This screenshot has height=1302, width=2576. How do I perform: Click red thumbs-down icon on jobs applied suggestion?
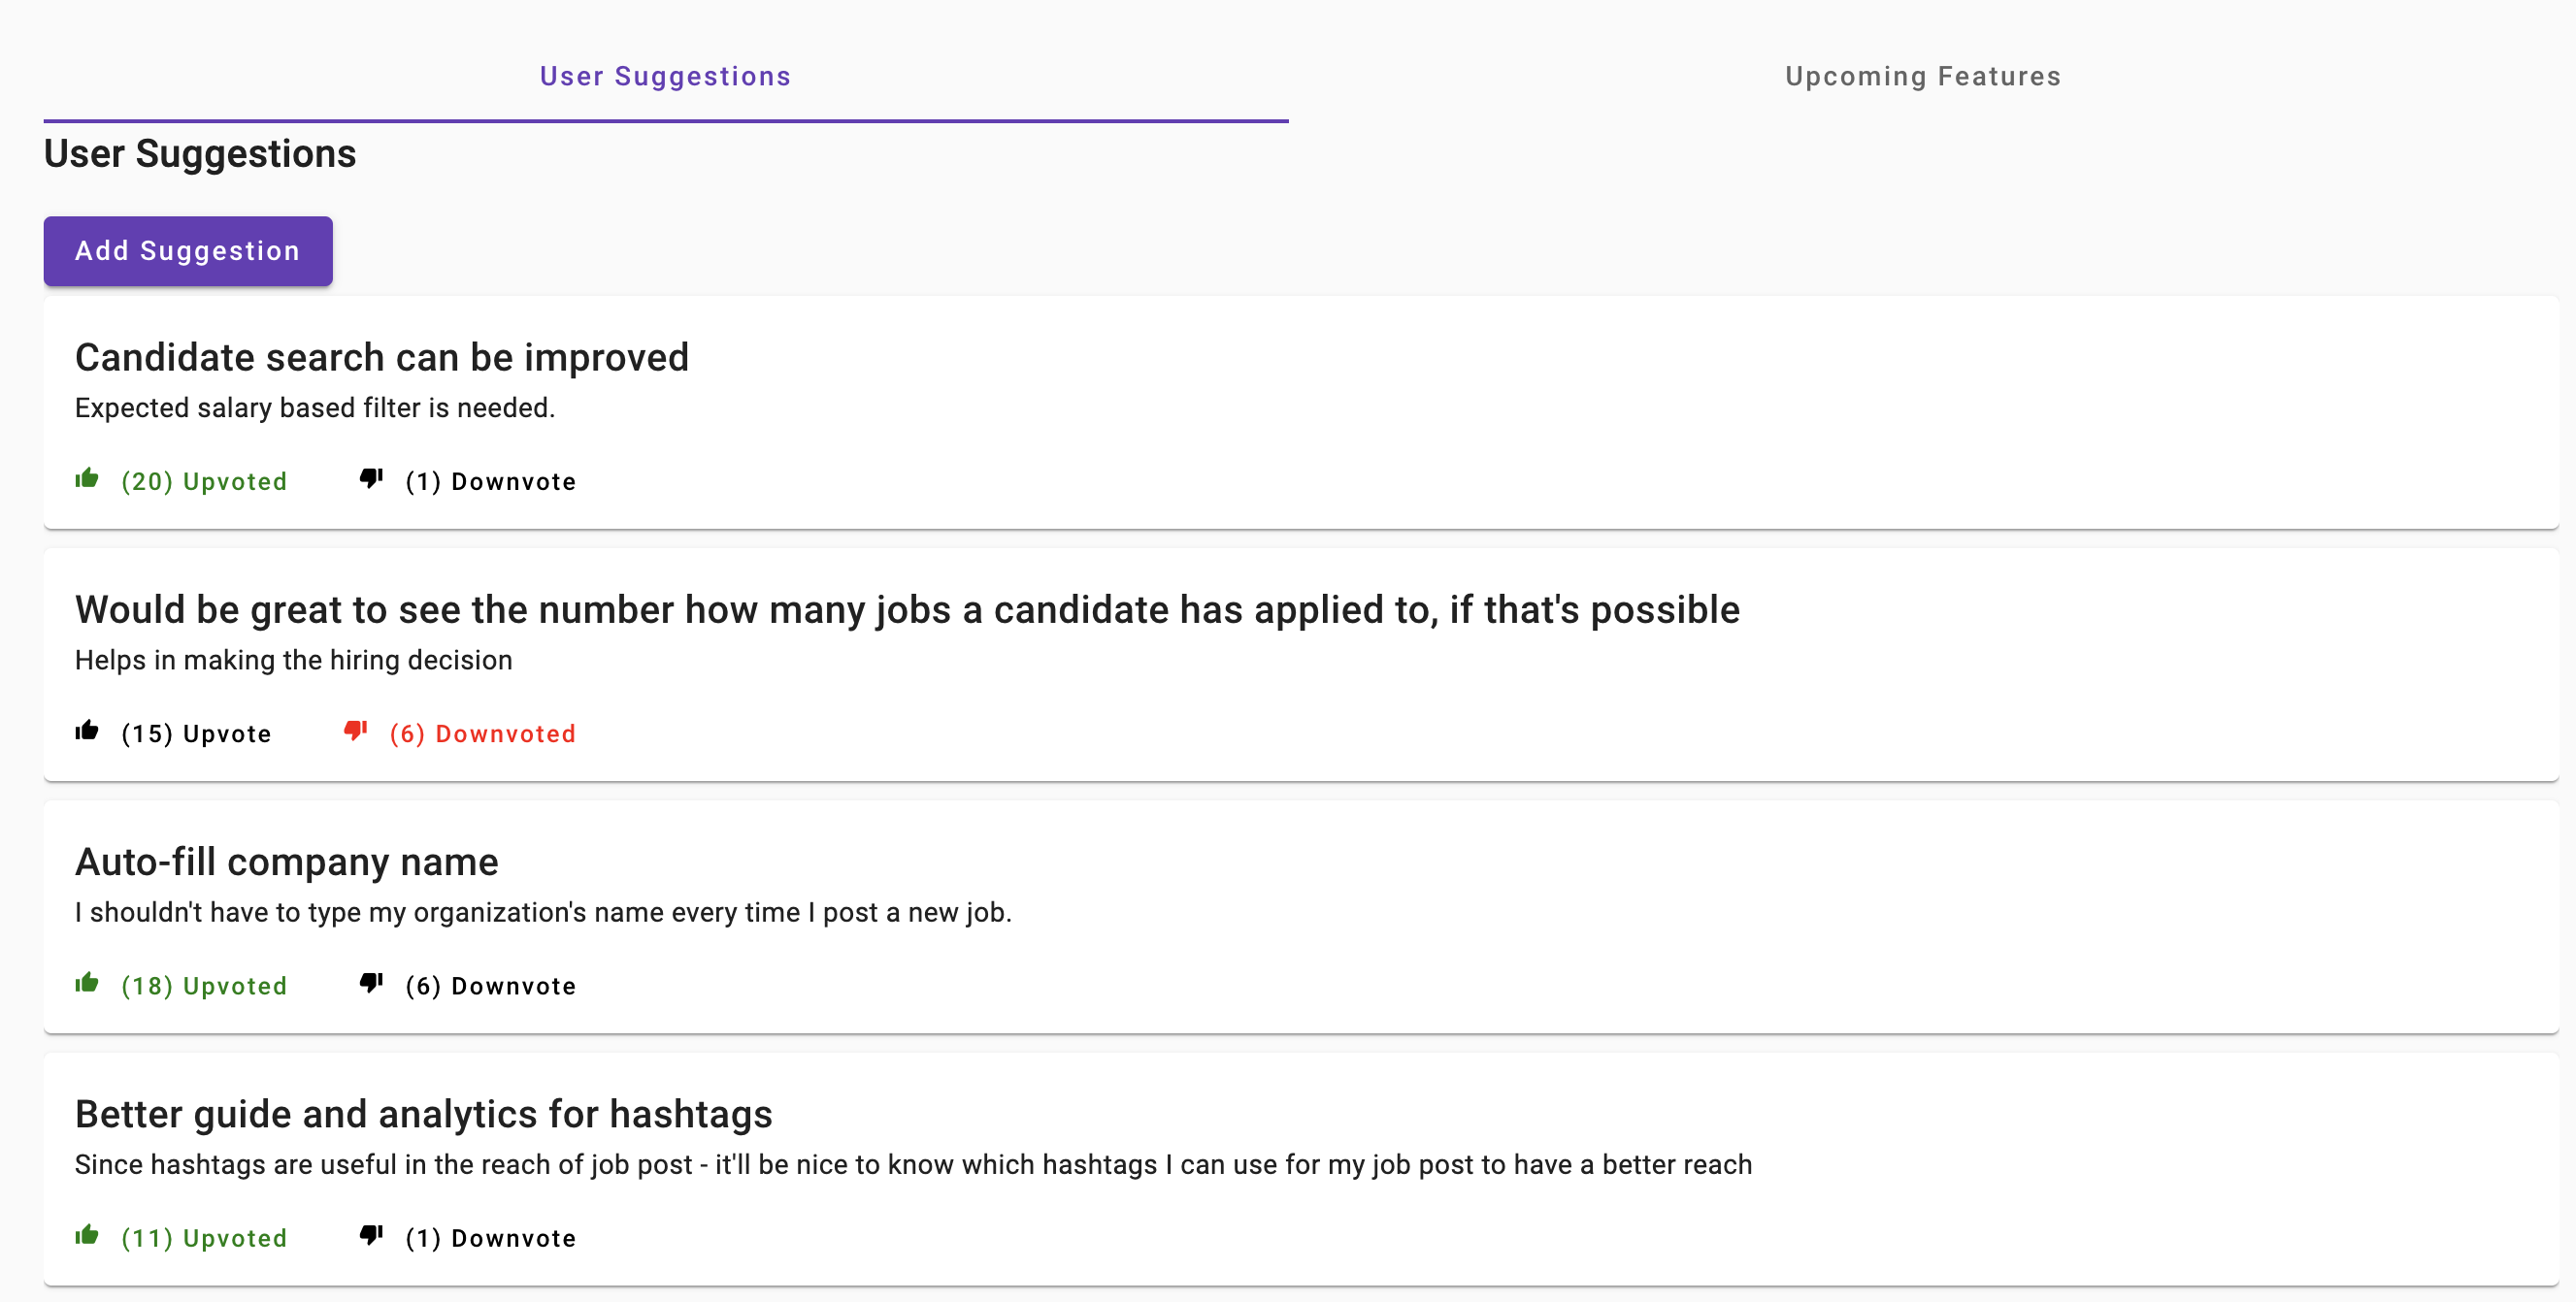click(355, 732)
